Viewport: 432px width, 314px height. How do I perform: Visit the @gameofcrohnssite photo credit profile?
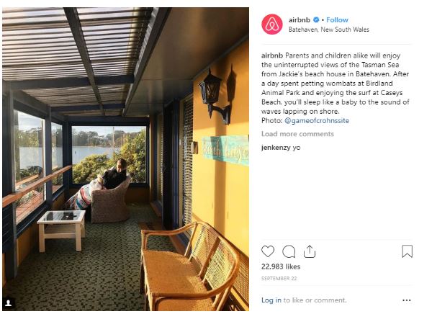(317, 120)
